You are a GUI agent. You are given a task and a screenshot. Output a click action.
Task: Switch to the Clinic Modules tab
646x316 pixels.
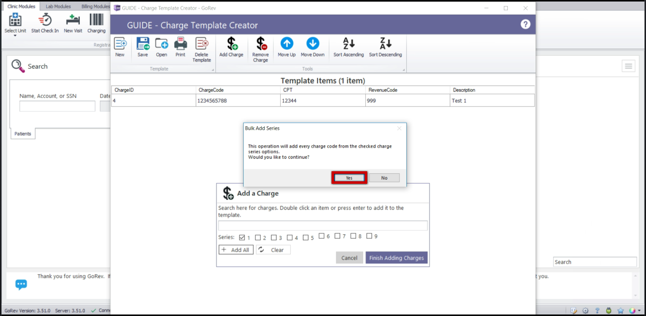pyautogui.click(x=21, y=7)
